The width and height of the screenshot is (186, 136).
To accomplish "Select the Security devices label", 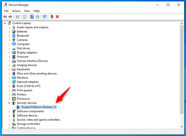I will [x=27, y=103].
